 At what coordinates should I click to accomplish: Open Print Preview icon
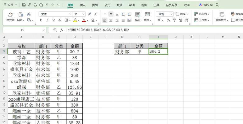click(x=41, y=5)
